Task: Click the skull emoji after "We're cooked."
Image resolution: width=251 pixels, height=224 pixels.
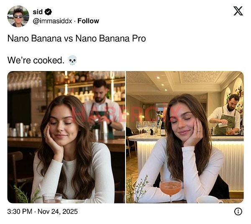Action: 72,60
